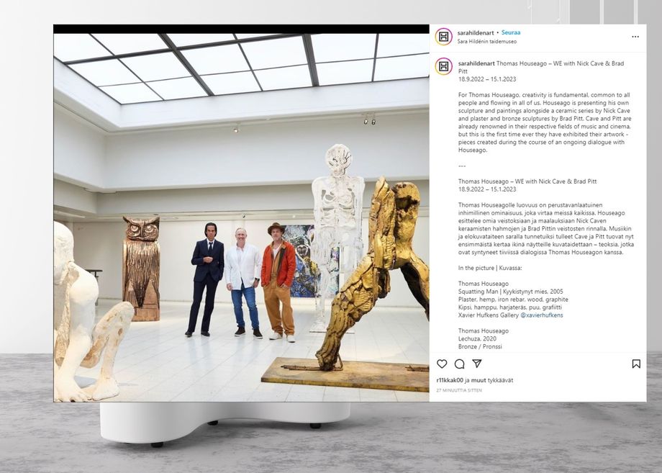Like the post with the heart icon
This screenshot has width=662, height=473.
442,364
